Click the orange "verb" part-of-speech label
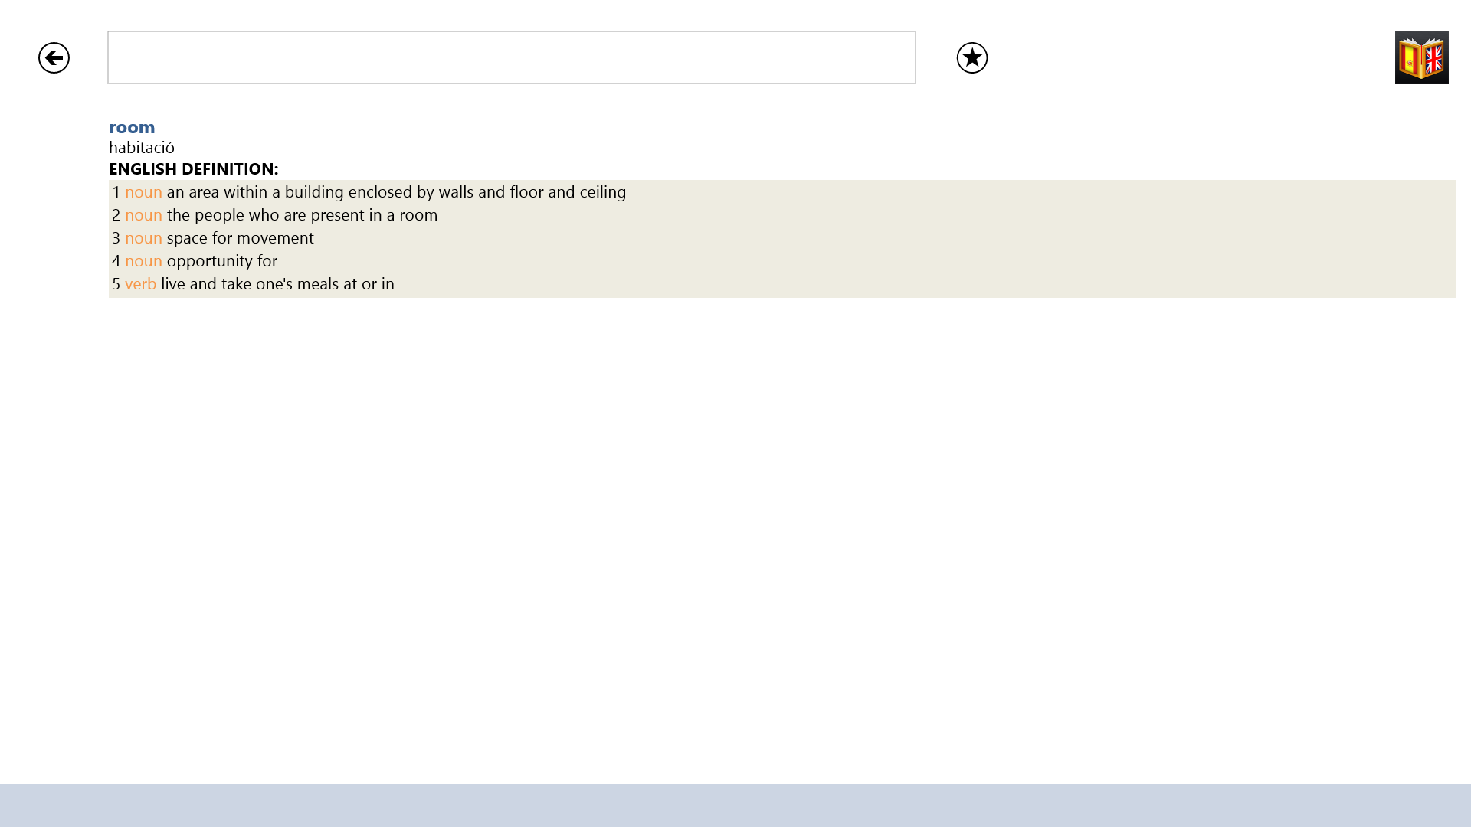Screen dimensions: 1471x827 140,284
